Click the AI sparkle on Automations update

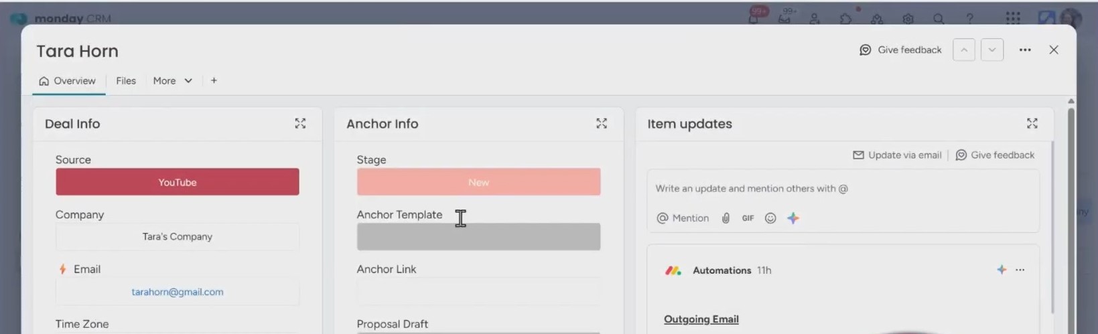1002,270
